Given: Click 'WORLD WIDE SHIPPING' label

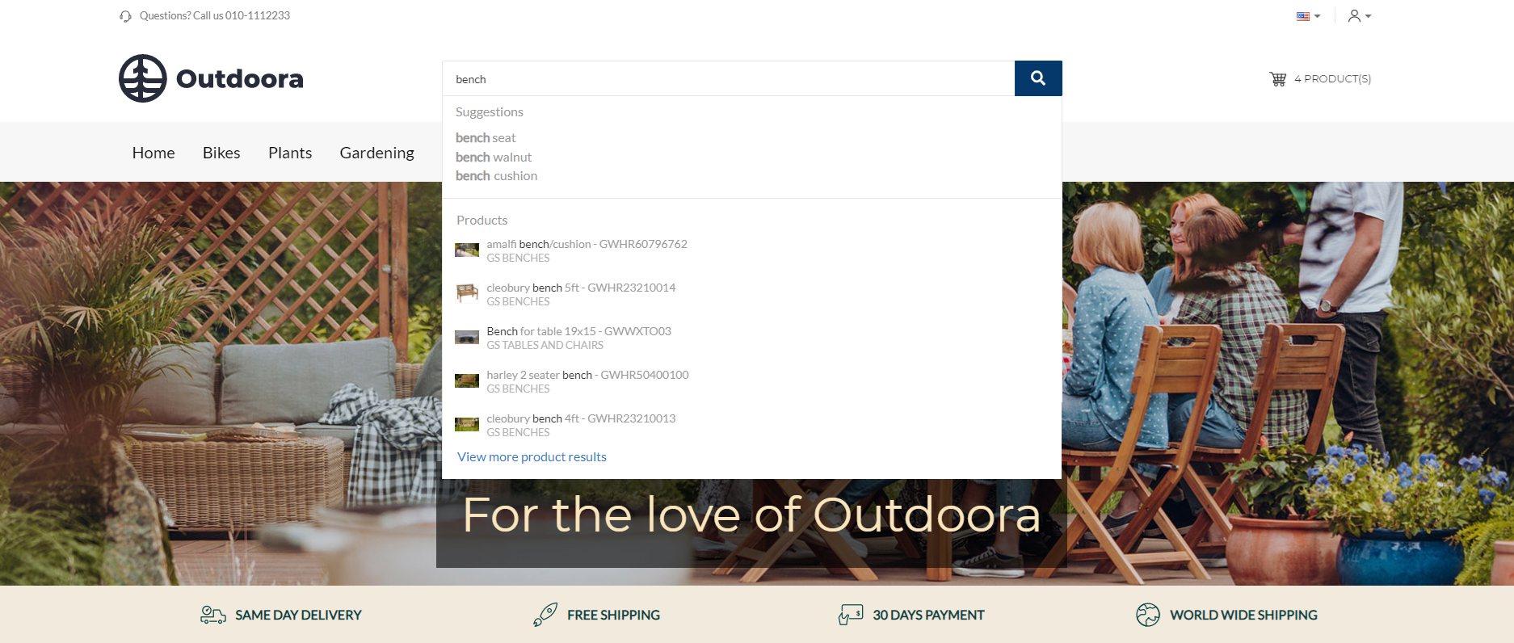Looking at the screenshot, I should [1243, 615].
